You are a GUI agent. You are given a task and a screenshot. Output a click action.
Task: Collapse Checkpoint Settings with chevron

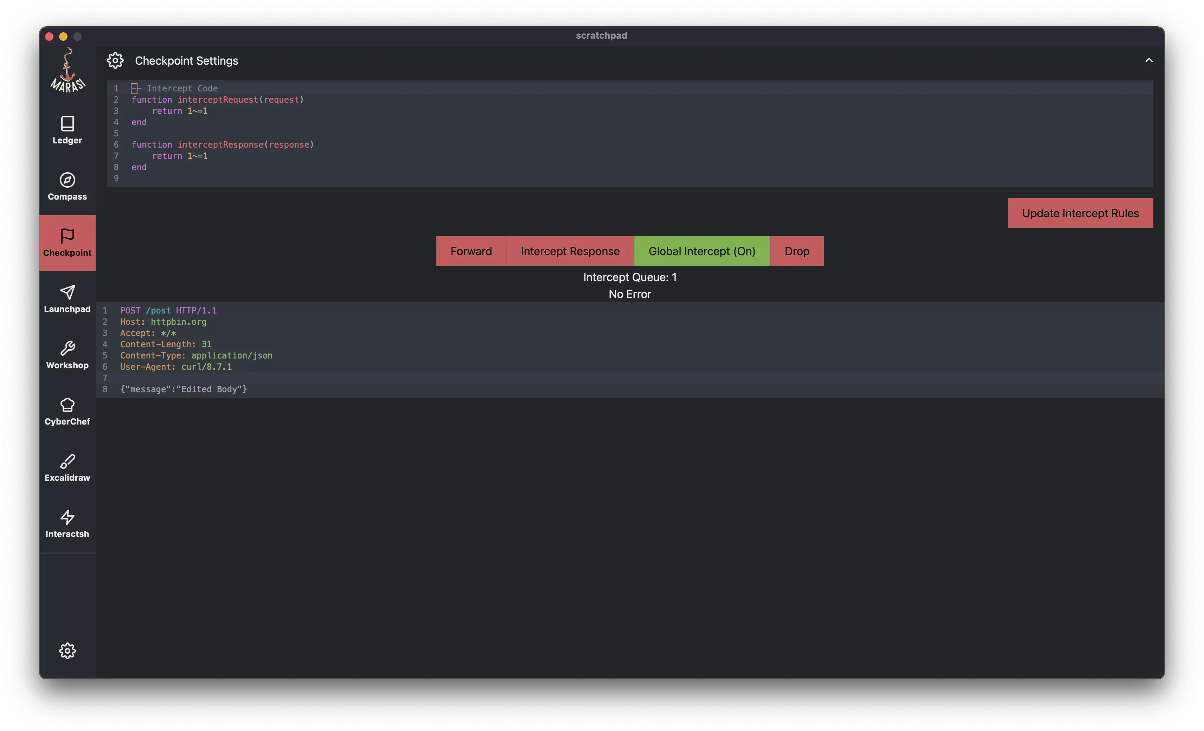tap(1149, 60)
